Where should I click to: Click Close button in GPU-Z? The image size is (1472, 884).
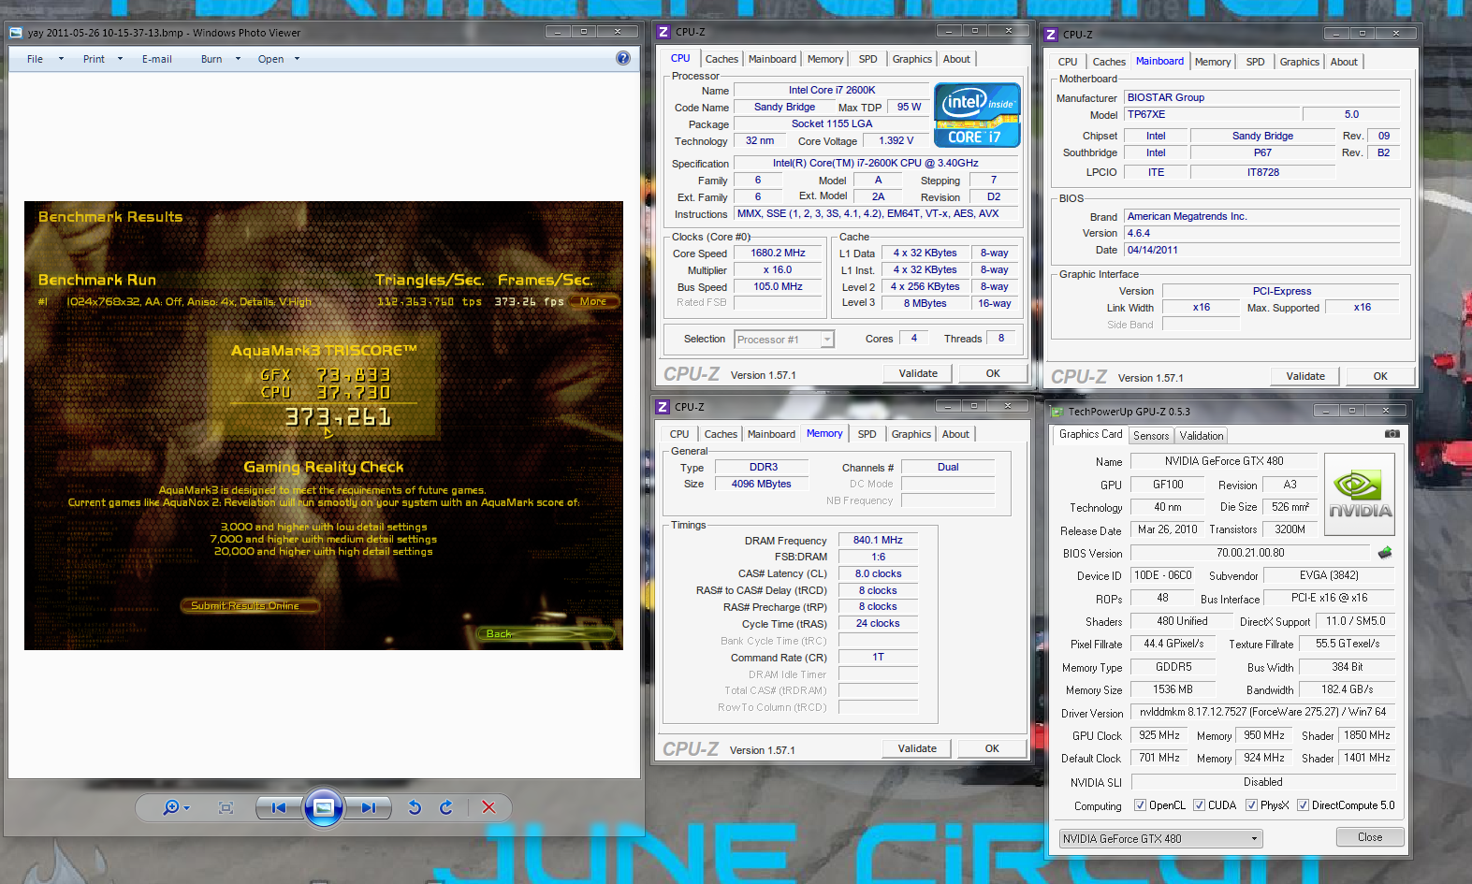click(x=1370, y=837)
